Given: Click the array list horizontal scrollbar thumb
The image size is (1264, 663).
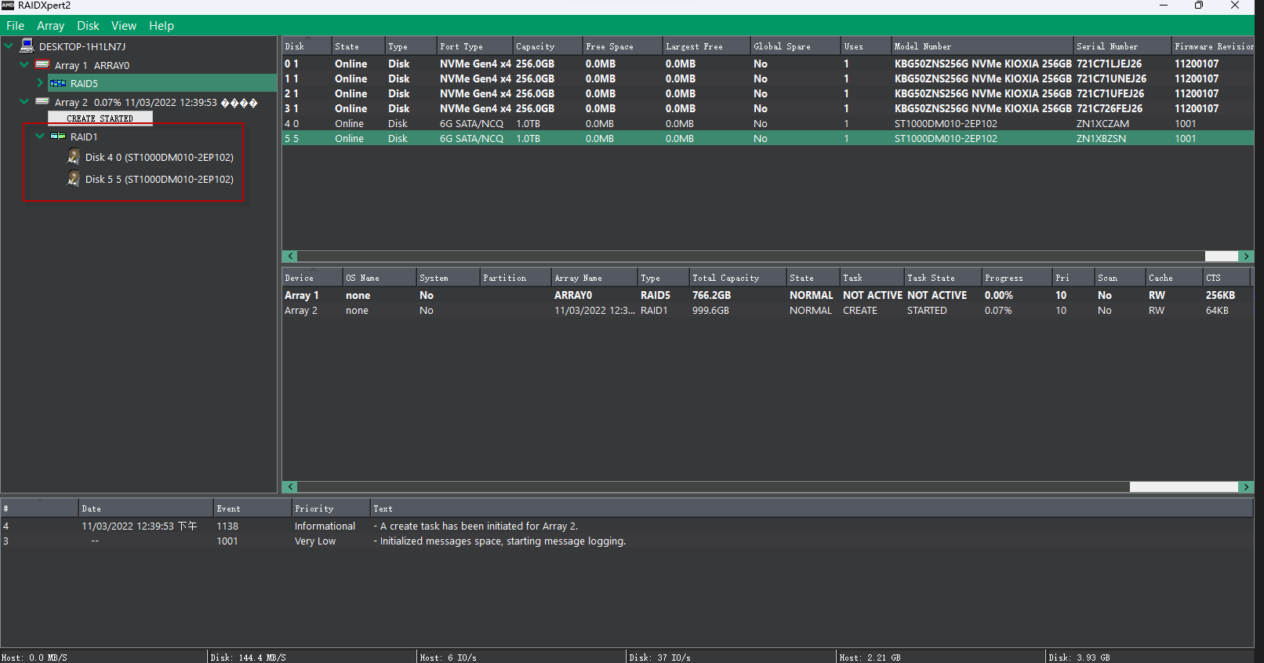Looking at the screenshot, I should click(x=1183, y=486).
